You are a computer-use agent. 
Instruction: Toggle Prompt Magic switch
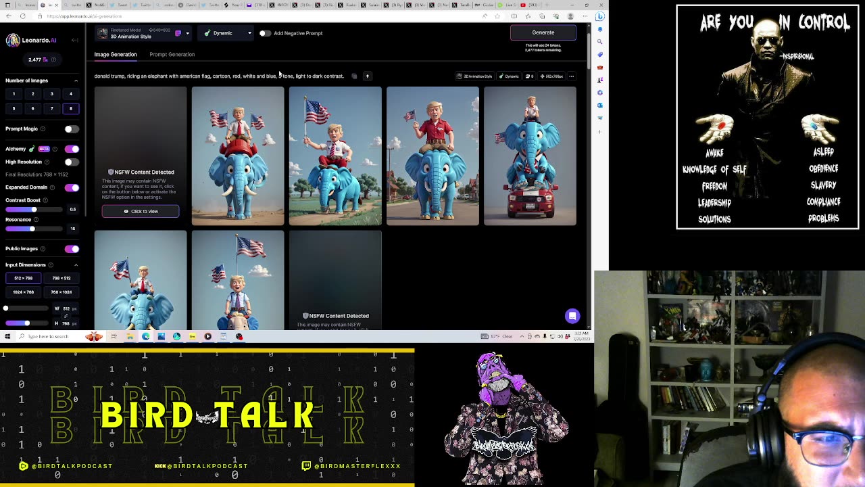(x=72, y=129)
